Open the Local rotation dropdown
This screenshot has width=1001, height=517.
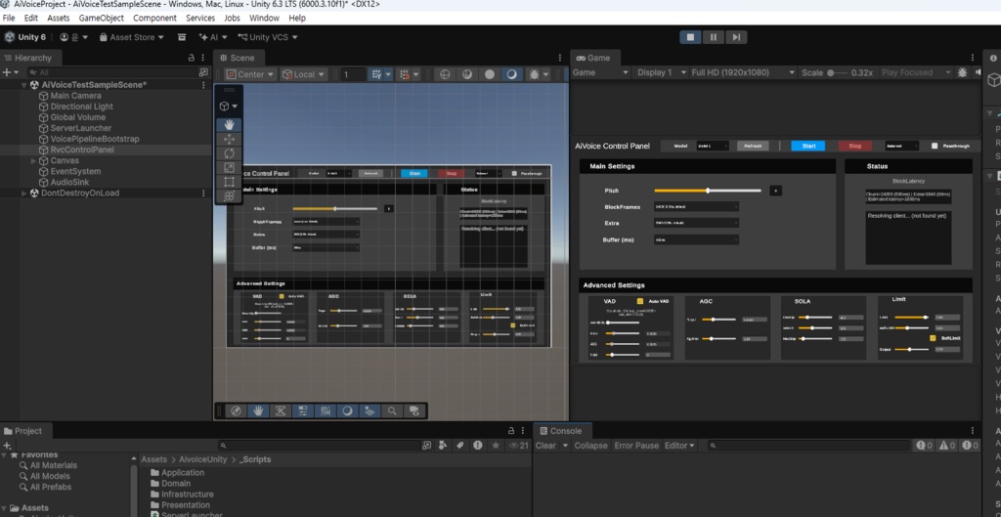304,74
